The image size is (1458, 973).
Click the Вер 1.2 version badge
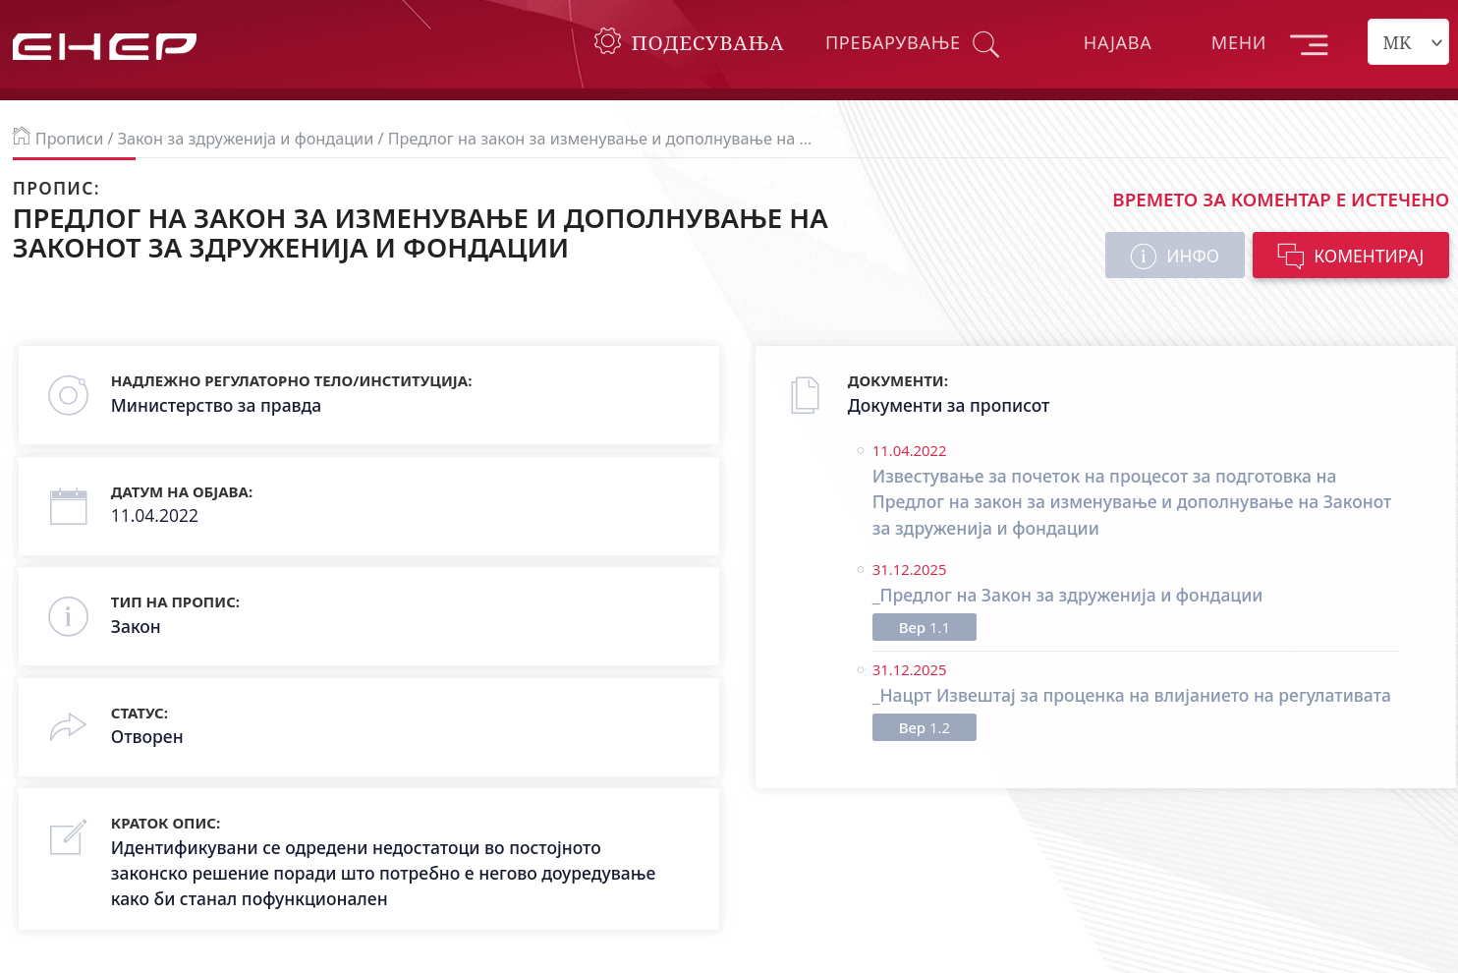(924, 726)
